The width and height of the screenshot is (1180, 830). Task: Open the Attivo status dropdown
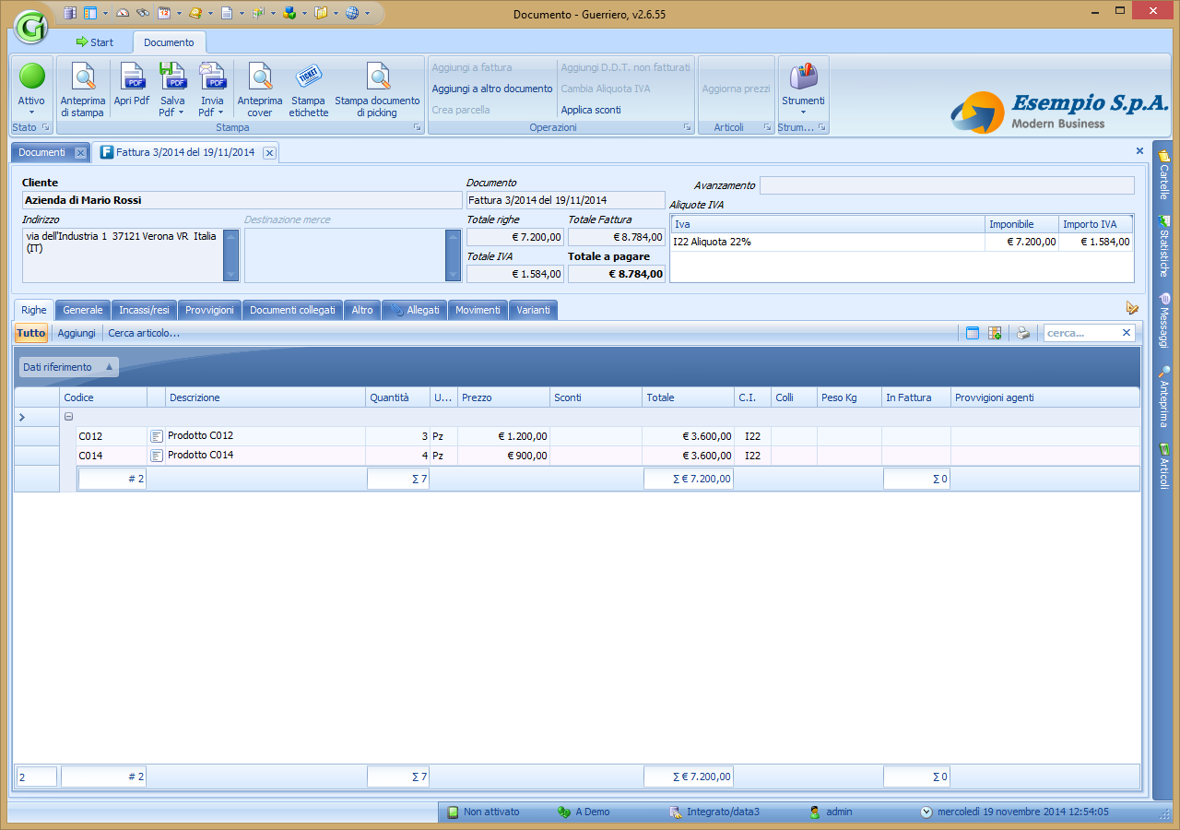point(31,113)
